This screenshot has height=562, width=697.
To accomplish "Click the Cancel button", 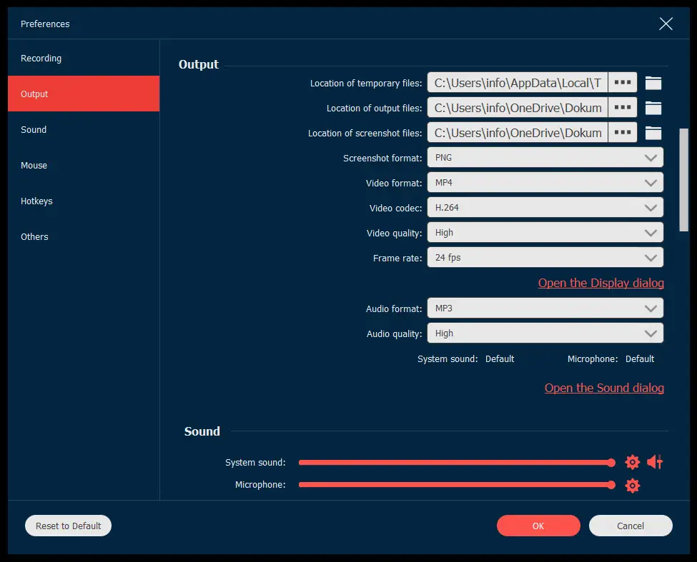I will 631,526.
